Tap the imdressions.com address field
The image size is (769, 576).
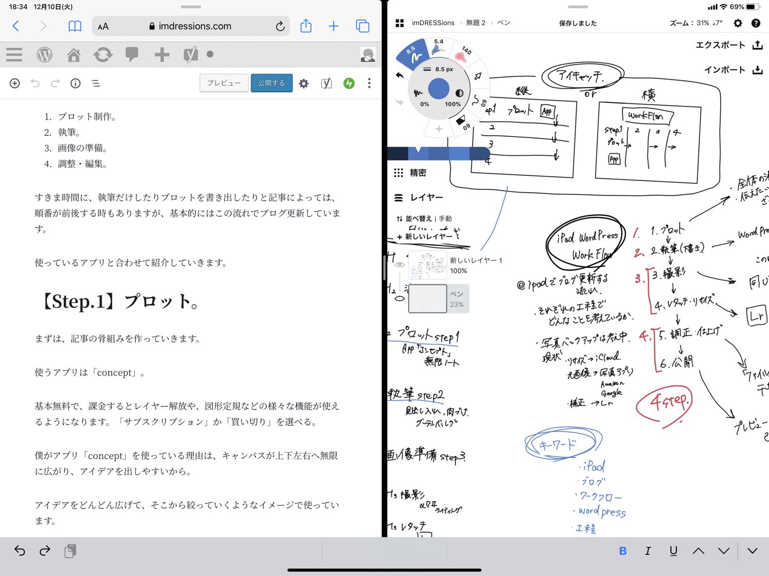191,26
